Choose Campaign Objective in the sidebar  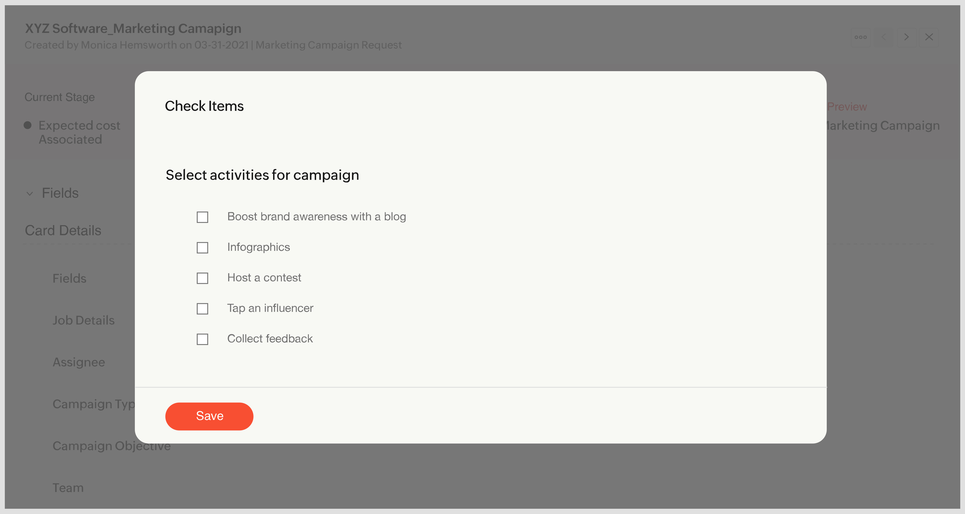click(111, 446)
